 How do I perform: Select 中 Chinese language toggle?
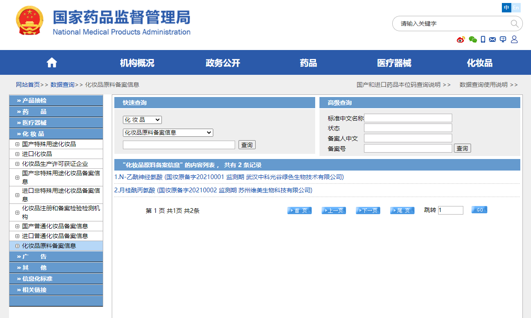[507, 8]
